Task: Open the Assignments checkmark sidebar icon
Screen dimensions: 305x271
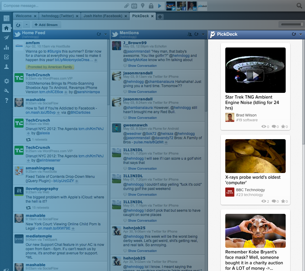Action: tap(6, 57)
